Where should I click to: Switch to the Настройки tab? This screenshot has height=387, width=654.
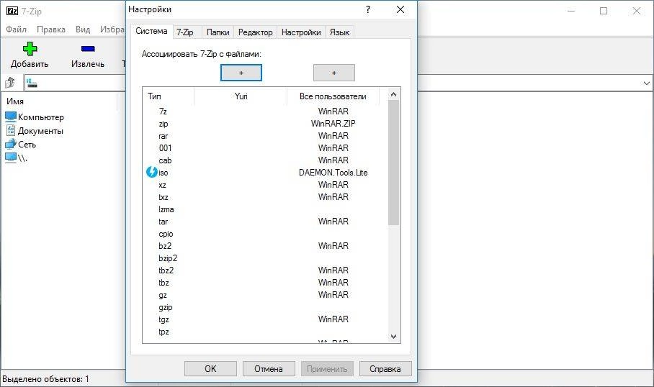[301, 32]
